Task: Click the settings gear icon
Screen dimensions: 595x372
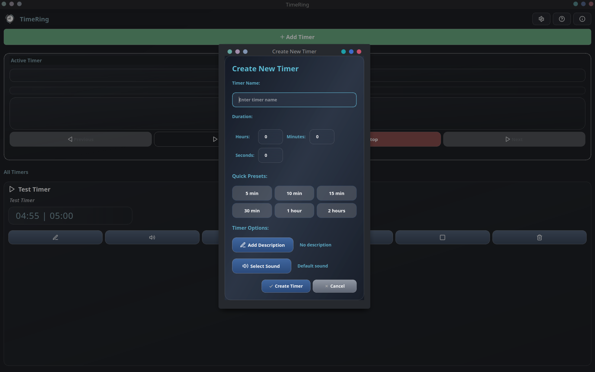Action: tap(541, 19)
